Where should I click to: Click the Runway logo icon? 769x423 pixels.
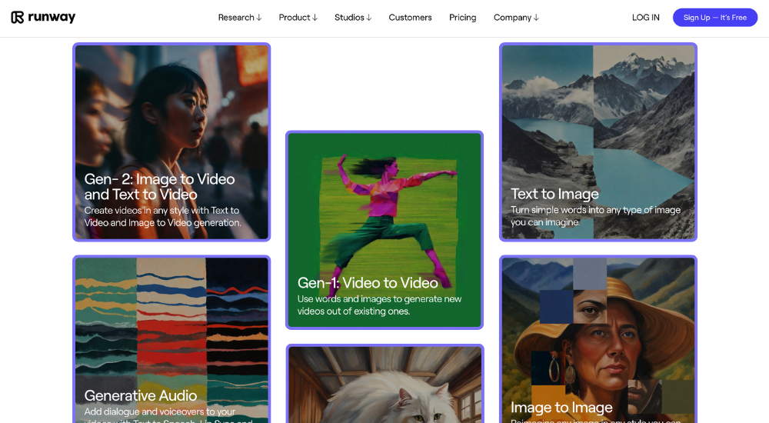(x=17, y=17)
